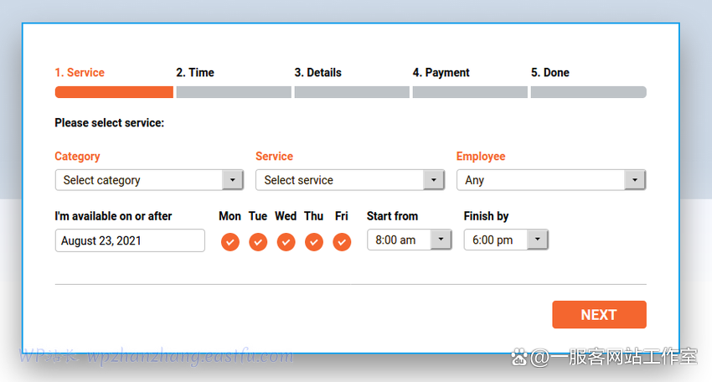Viewport: 712px width, 382px height.
Task: Uncheck the Mon weekday checkbox
Action: coord(230,242)
